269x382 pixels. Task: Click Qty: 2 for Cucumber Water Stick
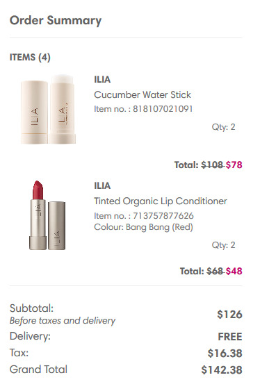[223, 127]
